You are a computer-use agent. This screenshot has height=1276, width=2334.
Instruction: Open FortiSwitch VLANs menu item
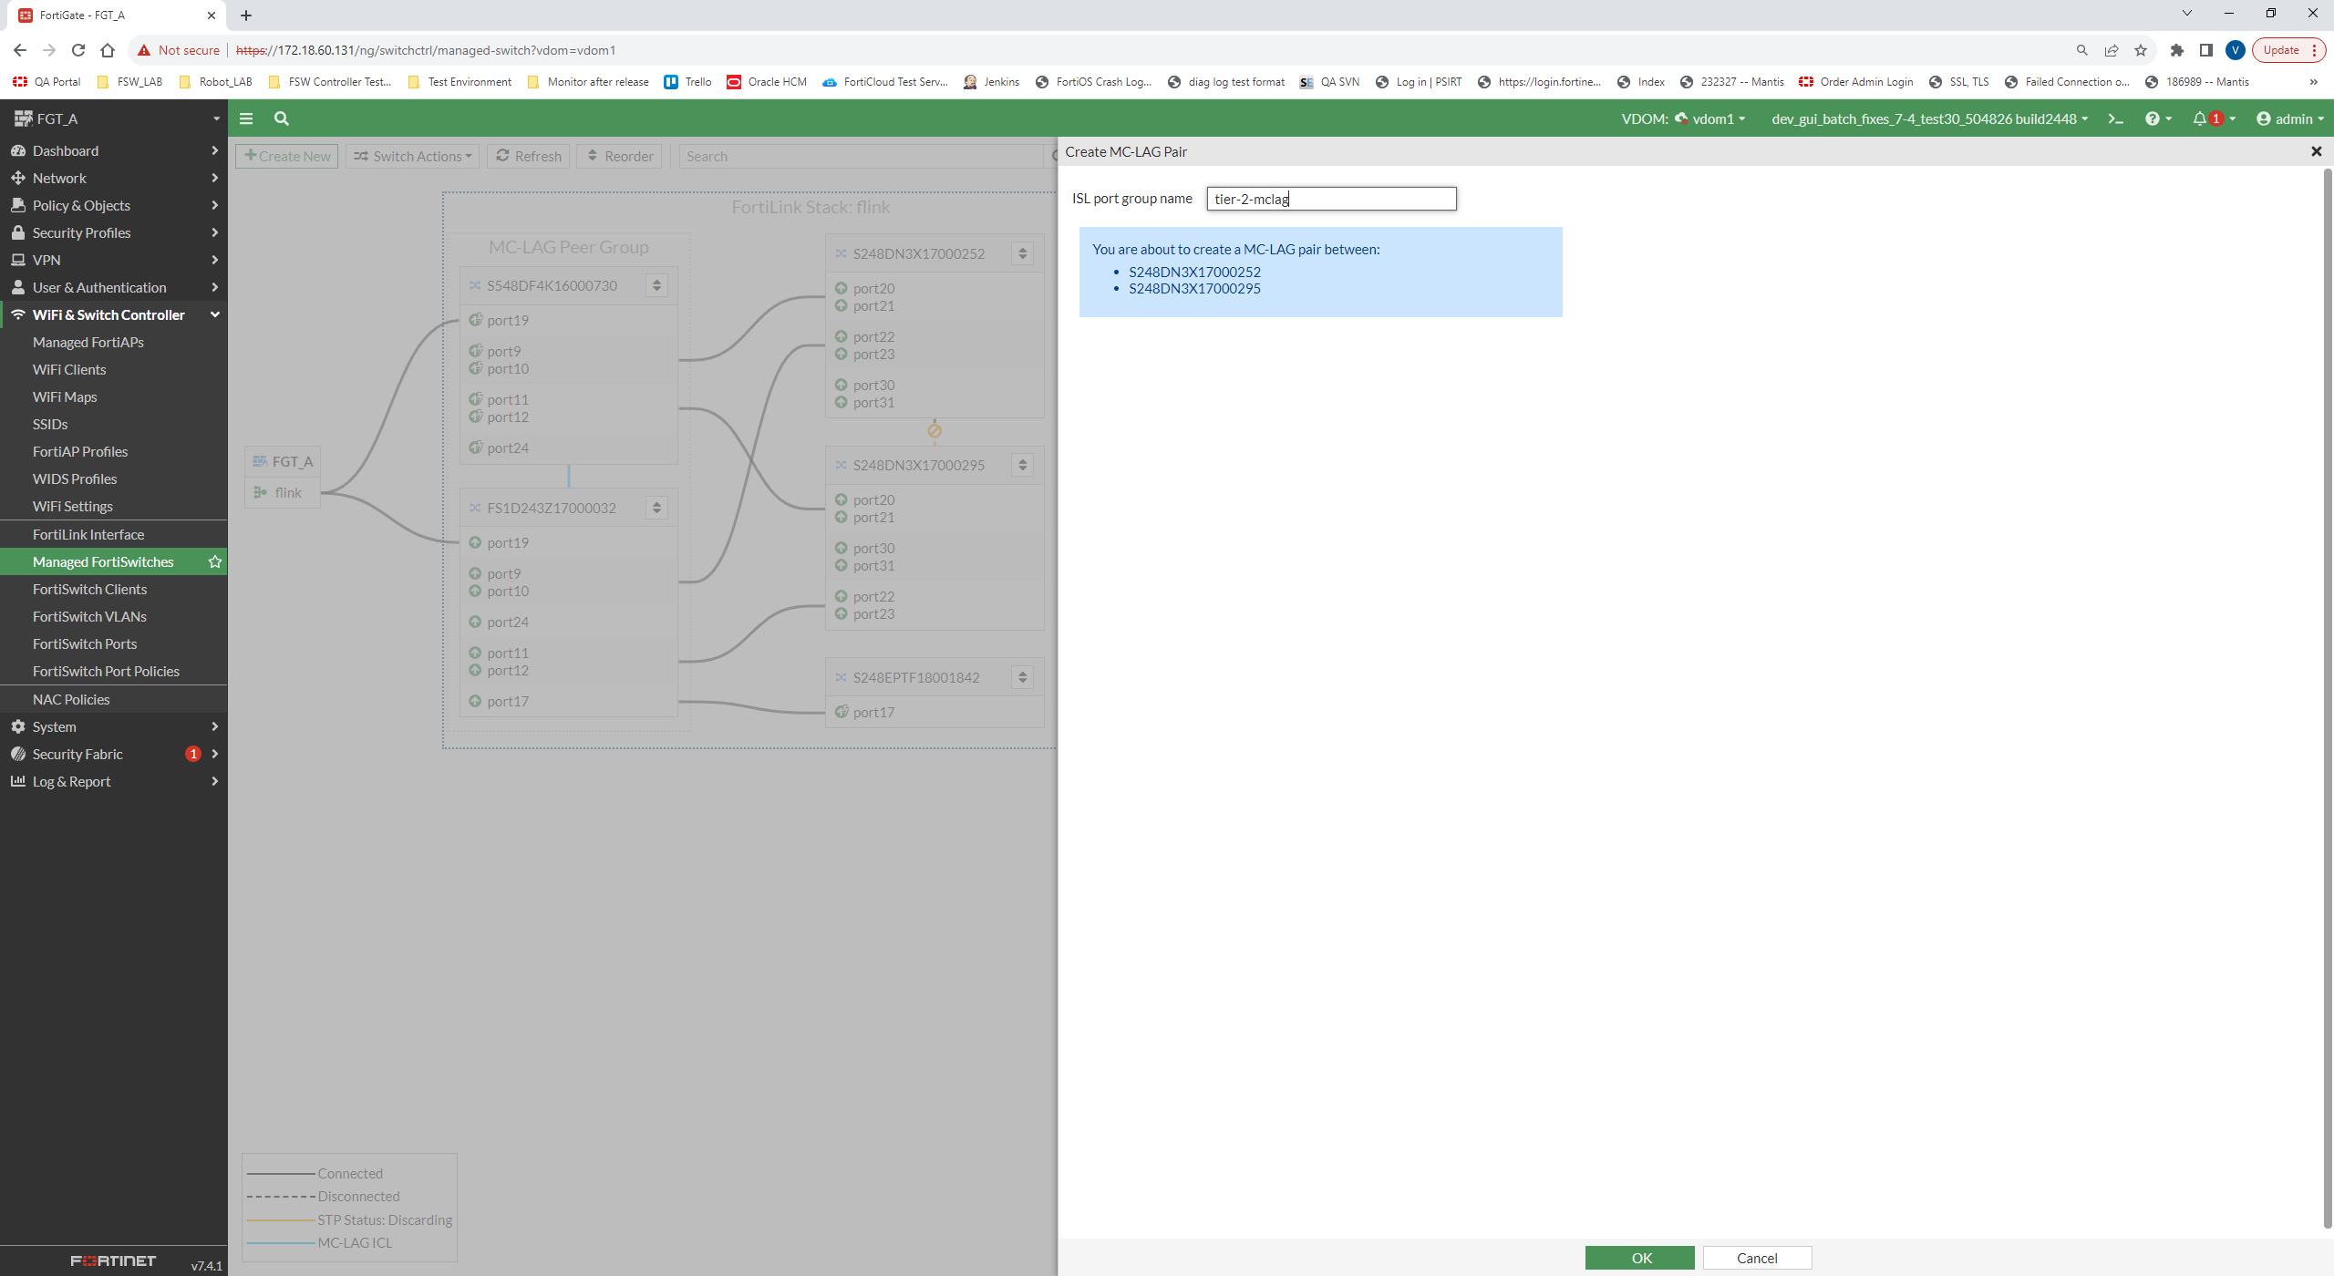click(x=89, y=616)
